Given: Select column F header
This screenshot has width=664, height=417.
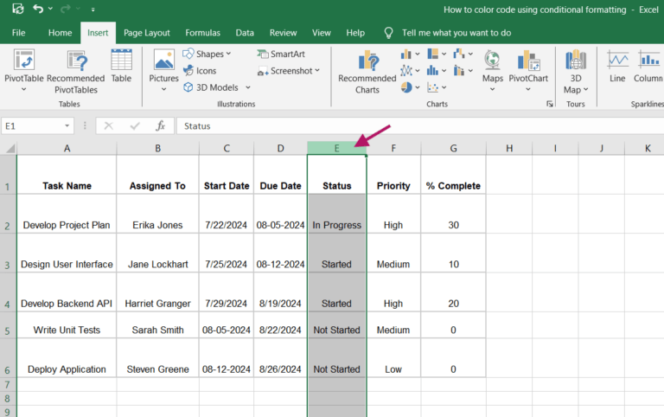Looking at the screenshot, I should coord(393,149).
